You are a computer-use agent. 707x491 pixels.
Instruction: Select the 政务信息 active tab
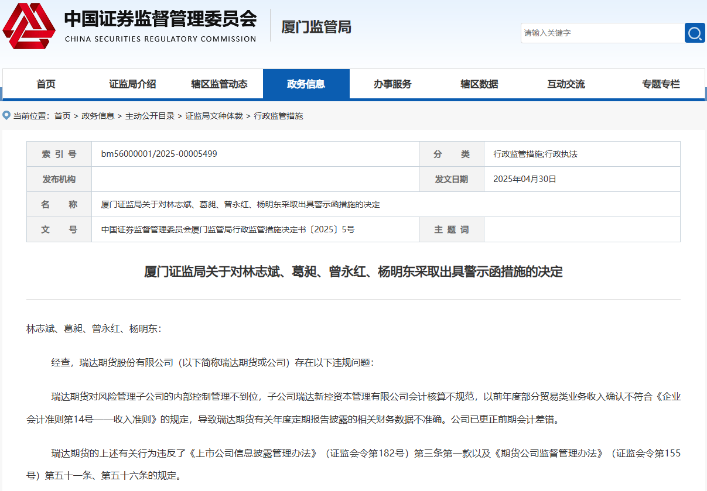306,84
